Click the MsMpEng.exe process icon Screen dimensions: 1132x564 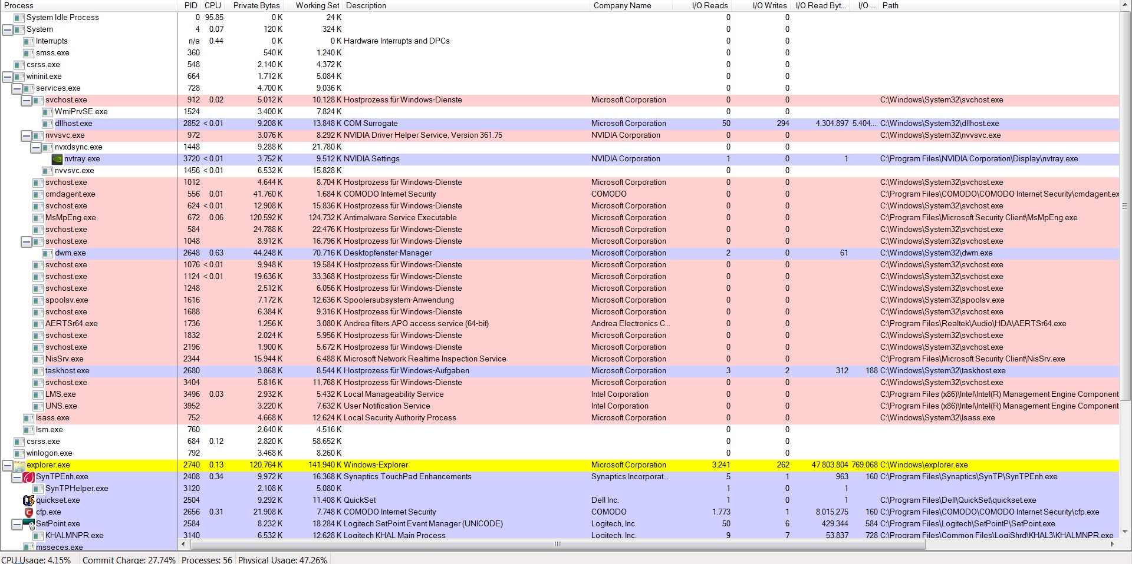coord(38,218)
